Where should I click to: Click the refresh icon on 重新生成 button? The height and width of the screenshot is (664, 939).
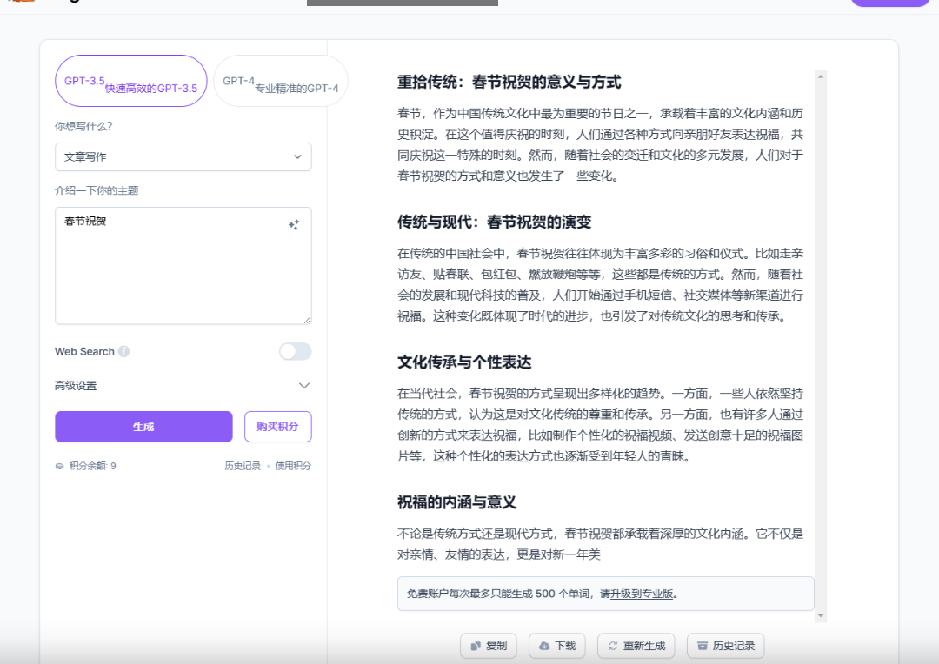tap(614, 646)
